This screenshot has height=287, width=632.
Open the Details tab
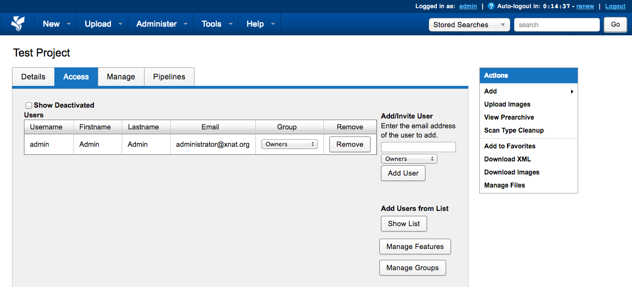point(33,77)
